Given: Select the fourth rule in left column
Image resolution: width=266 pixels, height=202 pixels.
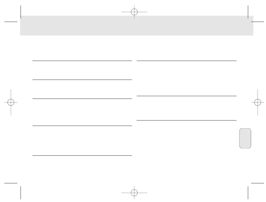Looking at the screenshot, I should click(x=82, y=126).
